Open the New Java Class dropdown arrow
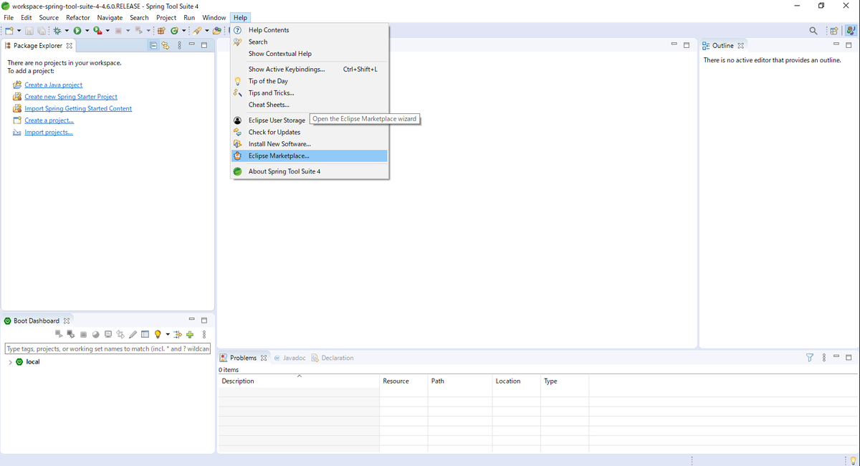 (183, 31)
